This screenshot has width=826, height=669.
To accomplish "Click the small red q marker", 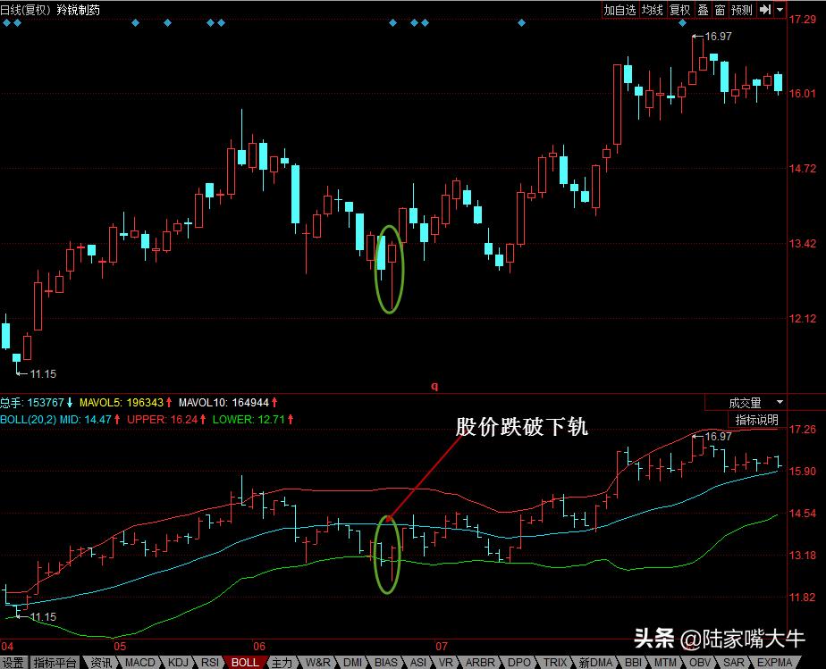I will 434,386.
